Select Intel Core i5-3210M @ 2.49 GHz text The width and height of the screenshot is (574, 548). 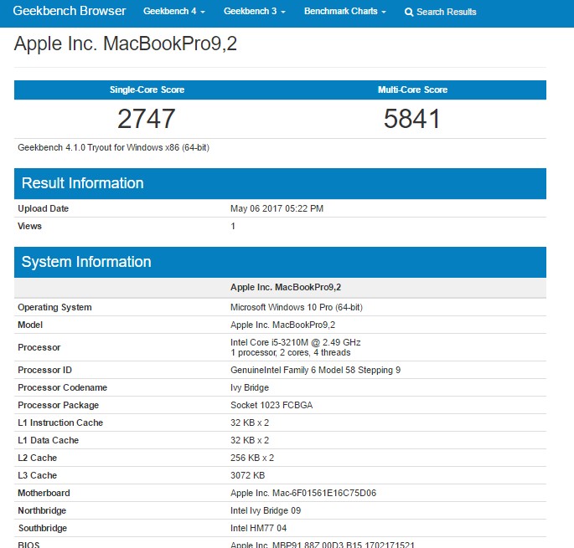tap(296, 342)
